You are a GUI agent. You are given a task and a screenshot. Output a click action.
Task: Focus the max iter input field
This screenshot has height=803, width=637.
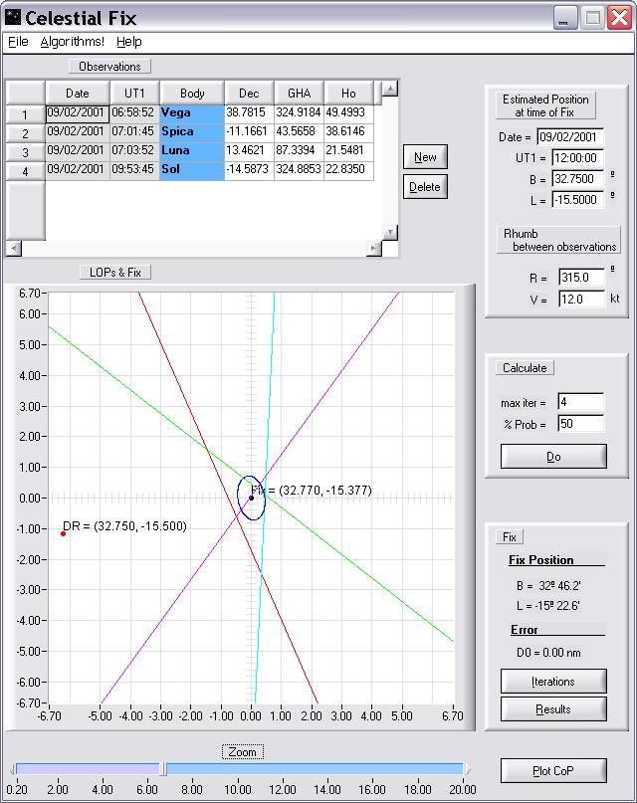580,403
